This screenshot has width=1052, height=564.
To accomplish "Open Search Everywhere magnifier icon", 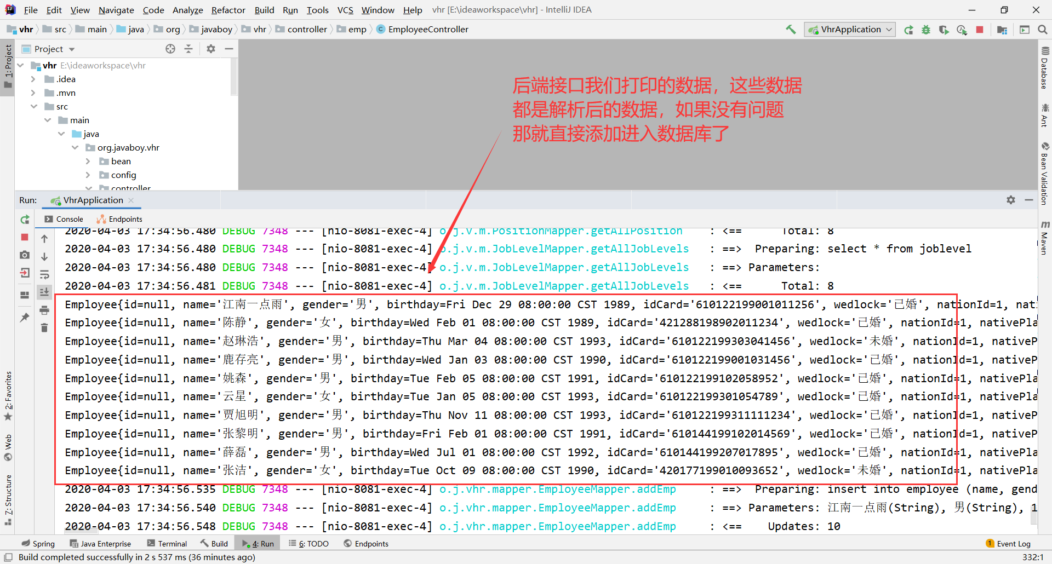I will click(1043, 30).
